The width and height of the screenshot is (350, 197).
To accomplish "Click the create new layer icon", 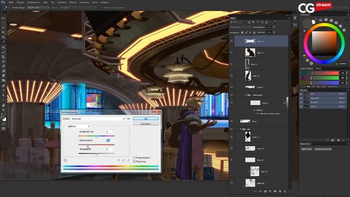I will point(280,192).
